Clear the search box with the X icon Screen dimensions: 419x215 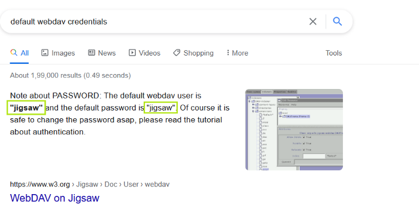coord(312,21)
